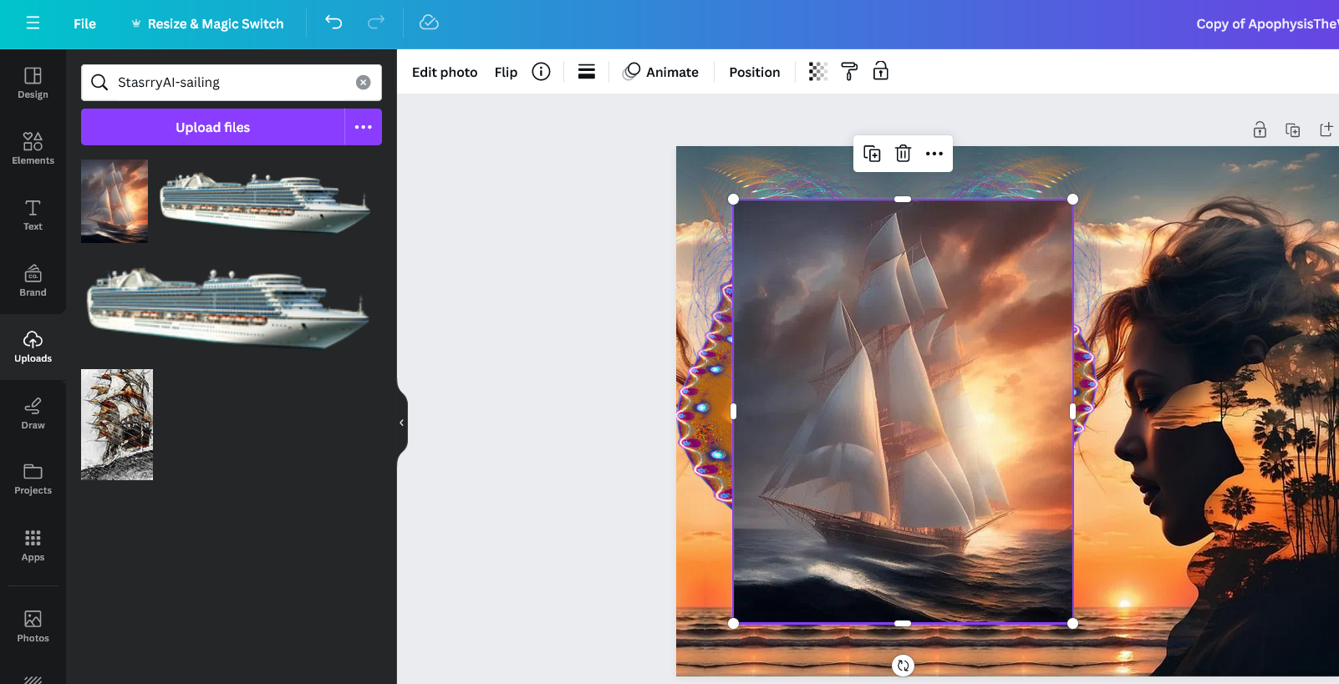
Task: Select the sketched tall ship thumbnail
Action: pyautogui.click(x=117, y=424)
